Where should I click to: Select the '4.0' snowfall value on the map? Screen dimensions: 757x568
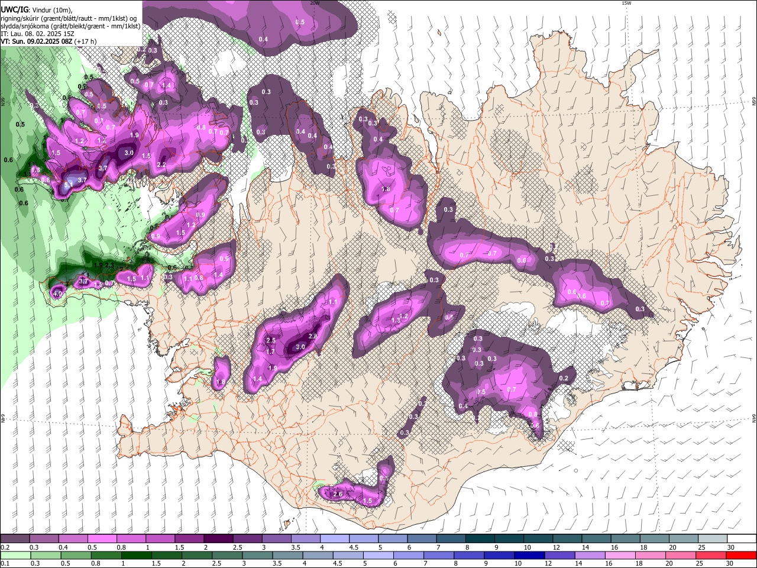[x=57, y=293]
